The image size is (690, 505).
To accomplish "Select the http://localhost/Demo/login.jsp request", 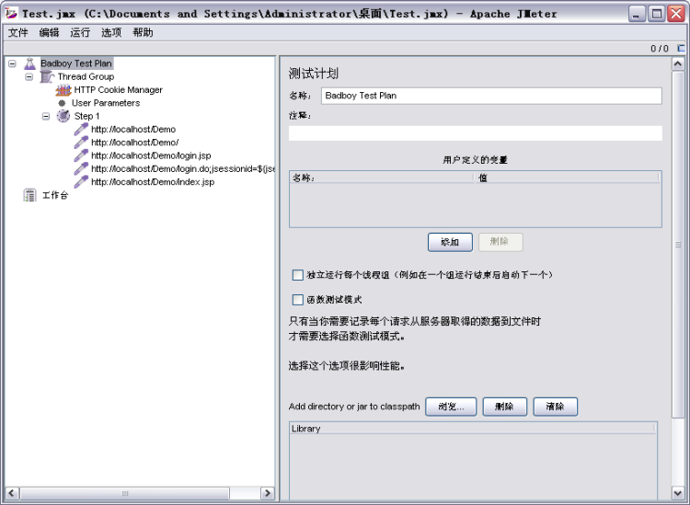I will pyautogui.click(x=151, y=155).
